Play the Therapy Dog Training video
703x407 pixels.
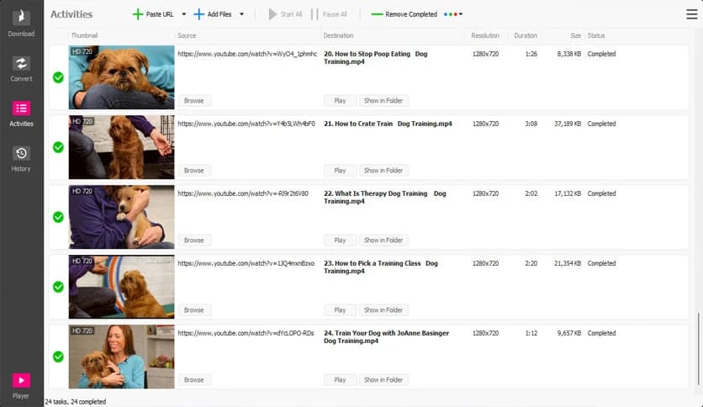(x=340, y=240)
